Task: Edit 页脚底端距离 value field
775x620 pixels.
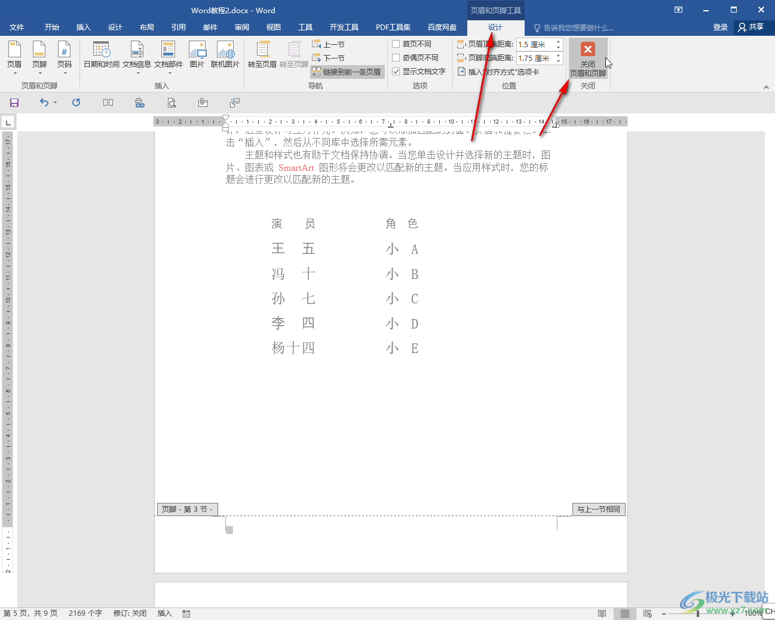Action: pos(535,59)
